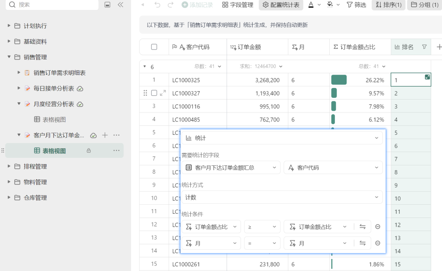Screen dimensions: 442x271
Task: Open the 排序(1) sort button
Action: tap(388, 5)
